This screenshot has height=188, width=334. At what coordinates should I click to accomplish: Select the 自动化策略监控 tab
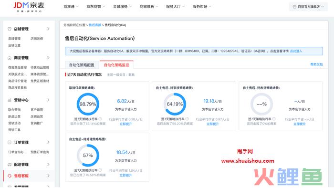116,65
